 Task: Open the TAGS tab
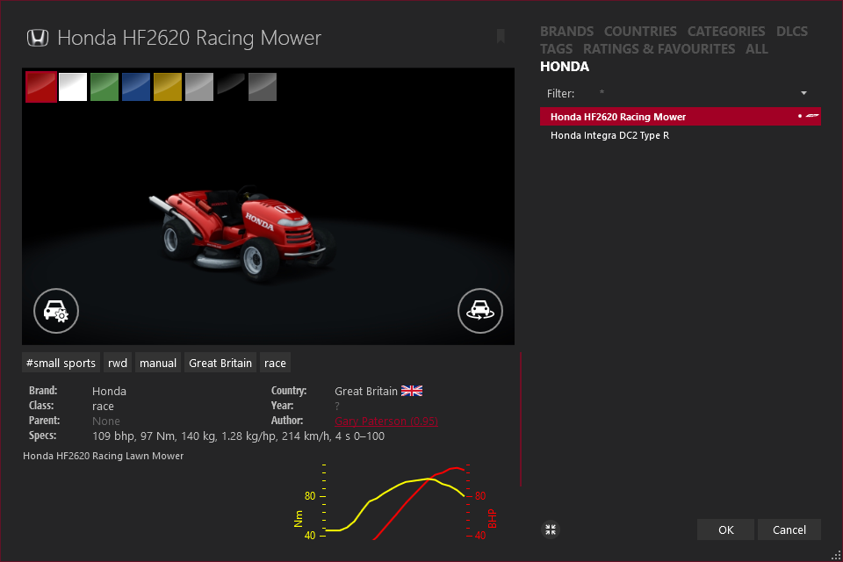tap(557, 49)
